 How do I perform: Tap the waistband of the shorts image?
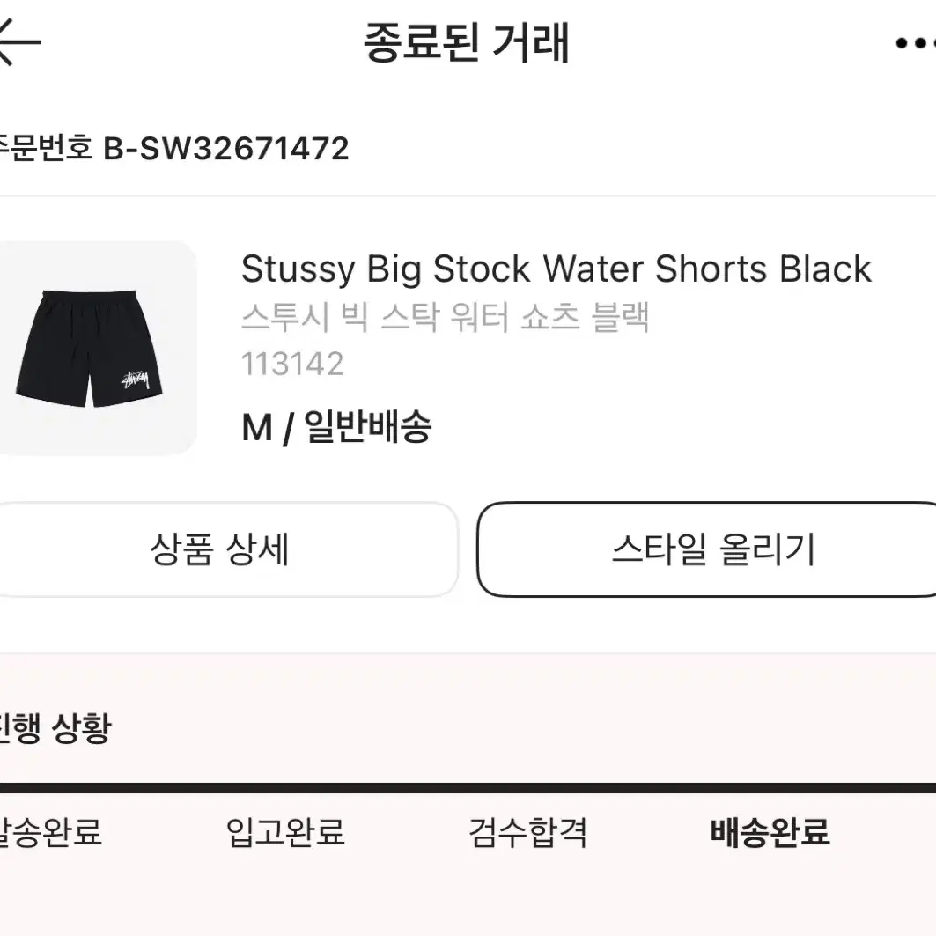90,296
